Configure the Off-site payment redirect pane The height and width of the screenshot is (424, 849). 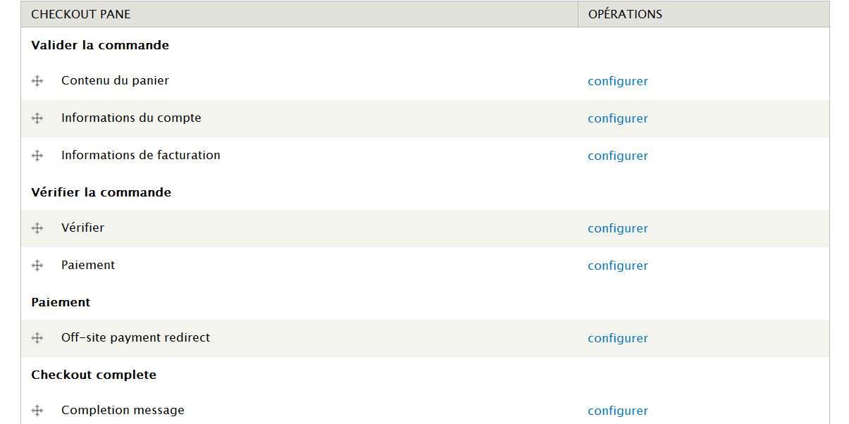[617, 338]
